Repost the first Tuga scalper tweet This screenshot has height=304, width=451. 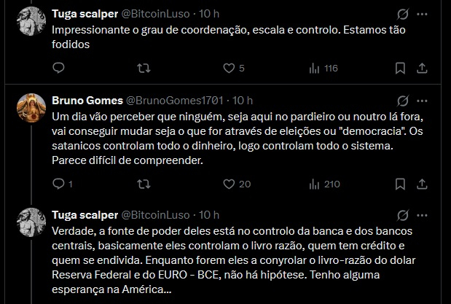(144, 69)
